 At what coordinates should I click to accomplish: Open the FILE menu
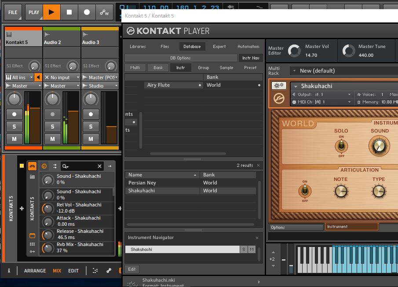point(13,12)
